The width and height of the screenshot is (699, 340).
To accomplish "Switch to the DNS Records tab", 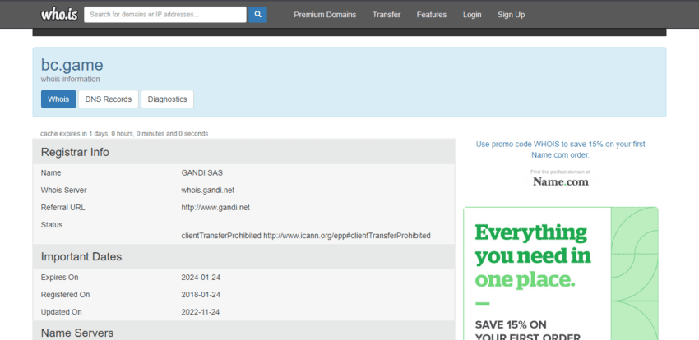I will (109, 99).
